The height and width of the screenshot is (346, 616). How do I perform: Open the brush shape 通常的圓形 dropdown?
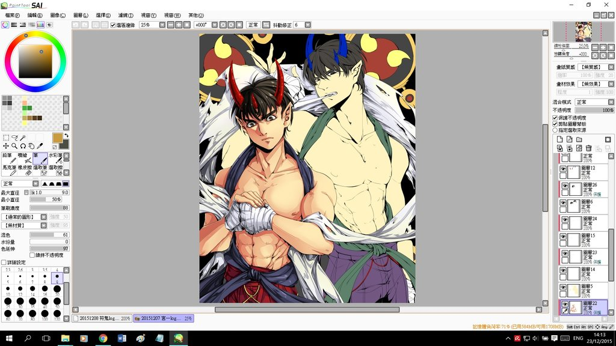pos(43,217)
